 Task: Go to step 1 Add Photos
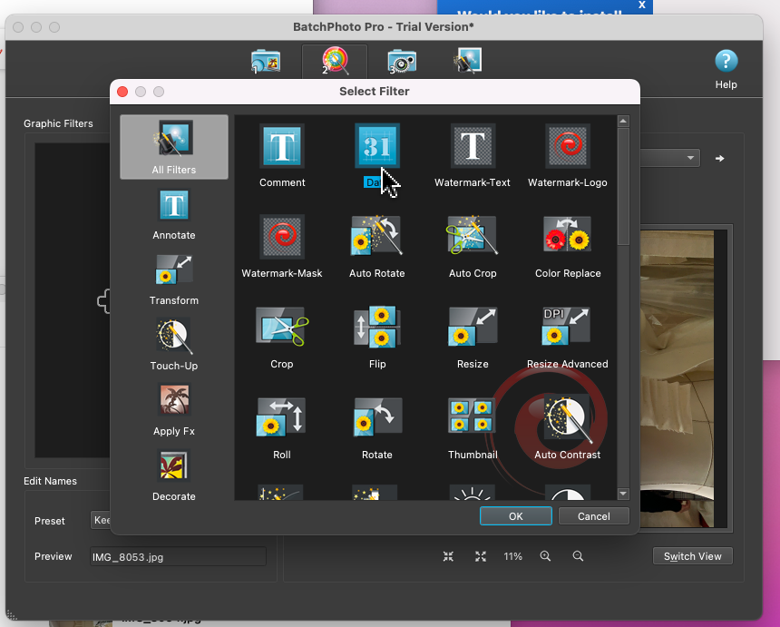[266, 61]
